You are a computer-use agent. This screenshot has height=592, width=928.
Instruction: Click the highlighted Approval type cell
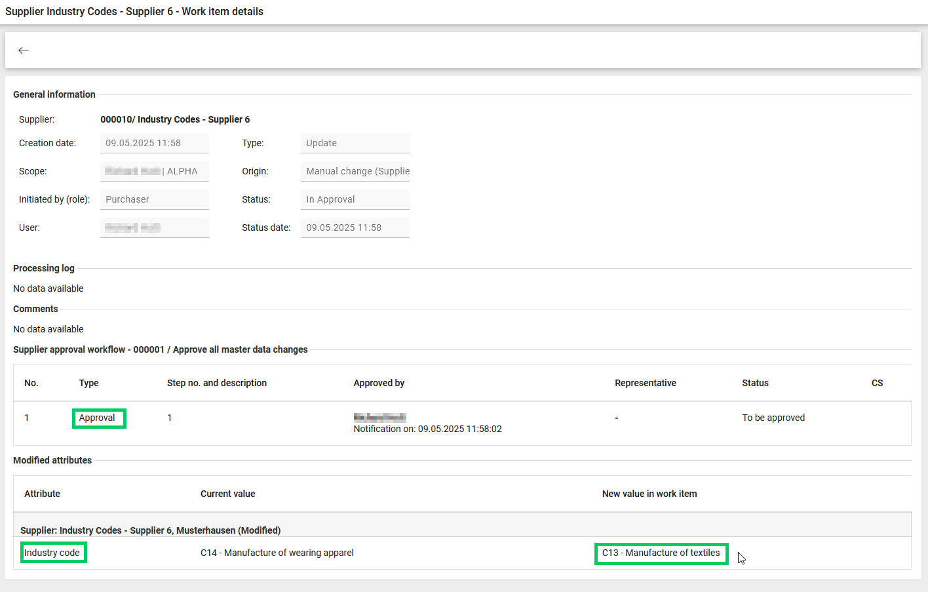(99, 418)
